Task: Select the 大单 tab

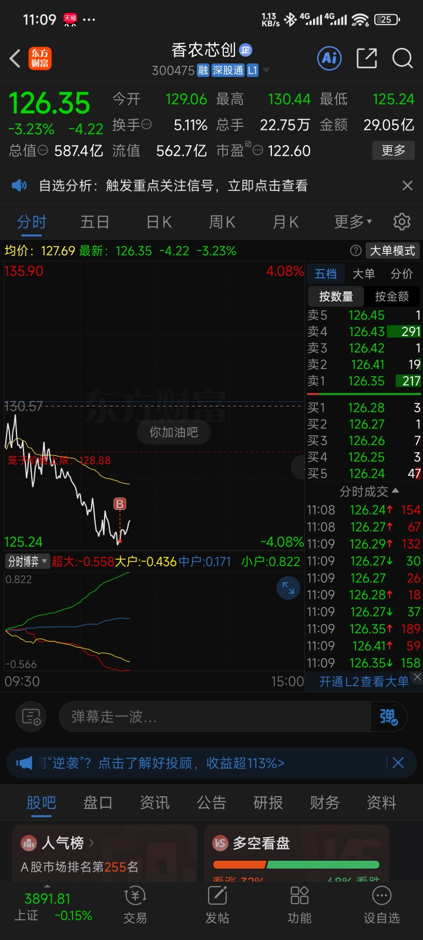Action: tap(364, 274)
